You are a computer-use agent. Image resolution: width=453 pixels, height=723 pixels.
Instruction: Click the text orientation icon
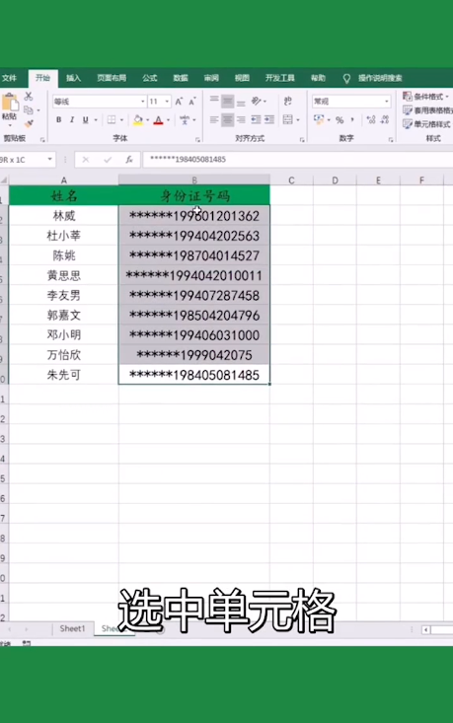pyautogui.click(x=257, y=101)
